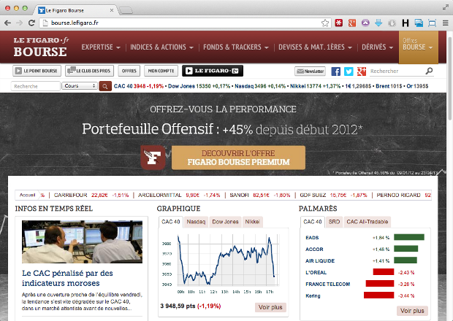The image size is (453, 321).
Task: Click L'OREAL in the Palmarès list
Action: tap(316, 273)
